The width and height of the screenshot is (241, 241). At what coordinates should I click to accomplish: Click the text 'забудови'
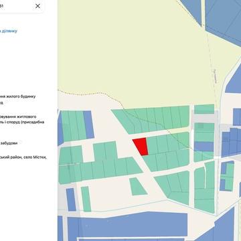[9, 143]
